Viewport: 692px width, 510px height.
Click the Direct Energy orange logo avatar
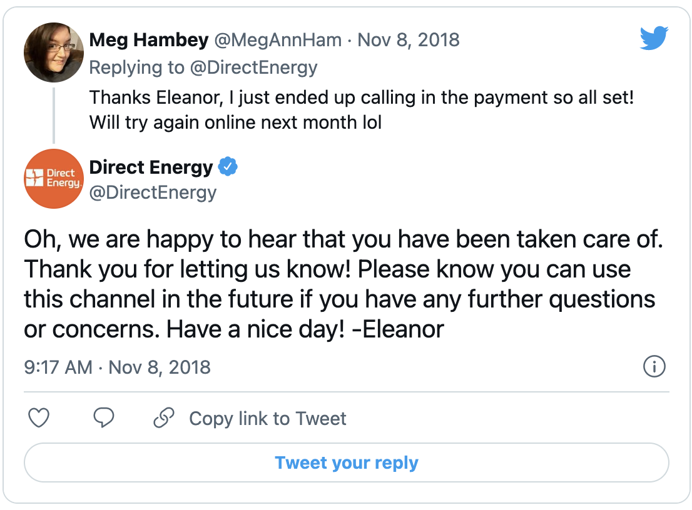click(54, 179)
